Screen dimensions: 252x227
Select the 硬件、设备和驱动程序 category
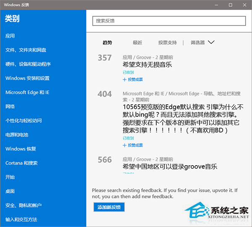28,64
